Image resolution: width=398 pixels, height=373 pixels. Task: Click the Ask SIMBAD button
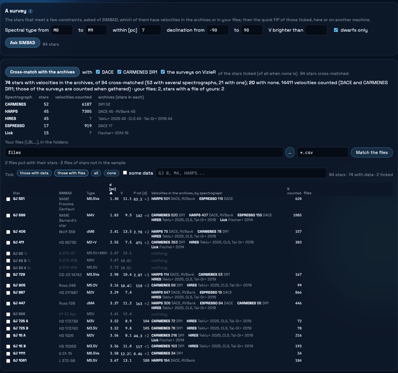[23, 43]
